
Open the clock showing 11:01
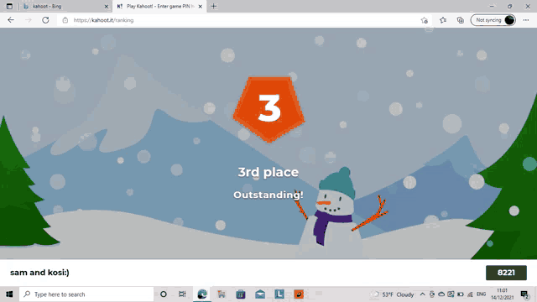coord(502,294)
